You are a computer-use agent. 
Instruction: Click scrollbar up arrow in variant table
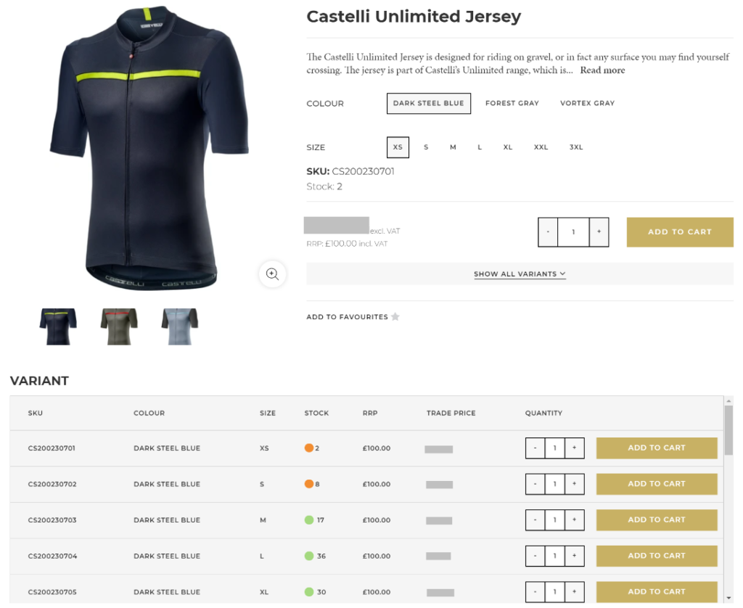728,401
